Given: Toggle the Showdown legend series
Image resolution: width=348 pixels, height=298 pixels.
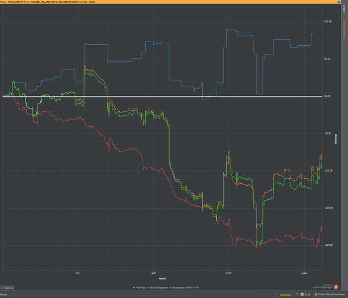Looking at the screenshot, I should point(177,288).
